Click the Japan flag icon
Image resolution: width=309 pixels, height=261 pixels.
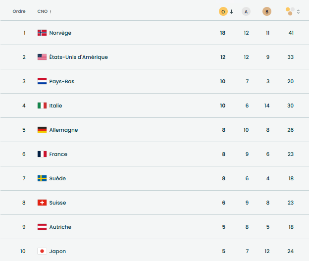click(x=42, y=251)
